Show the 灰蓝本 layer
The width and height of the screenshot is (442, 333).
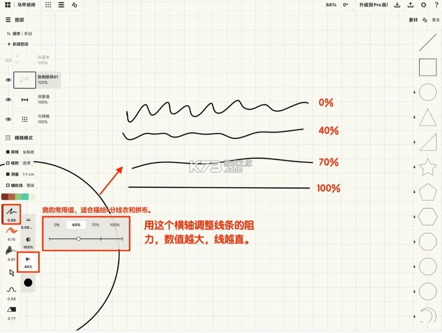click(8, 60)
